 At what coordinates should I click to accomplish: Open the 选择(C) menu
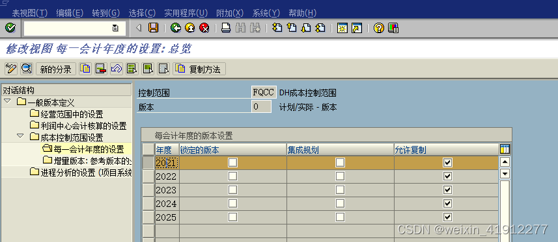pos(142,13)
